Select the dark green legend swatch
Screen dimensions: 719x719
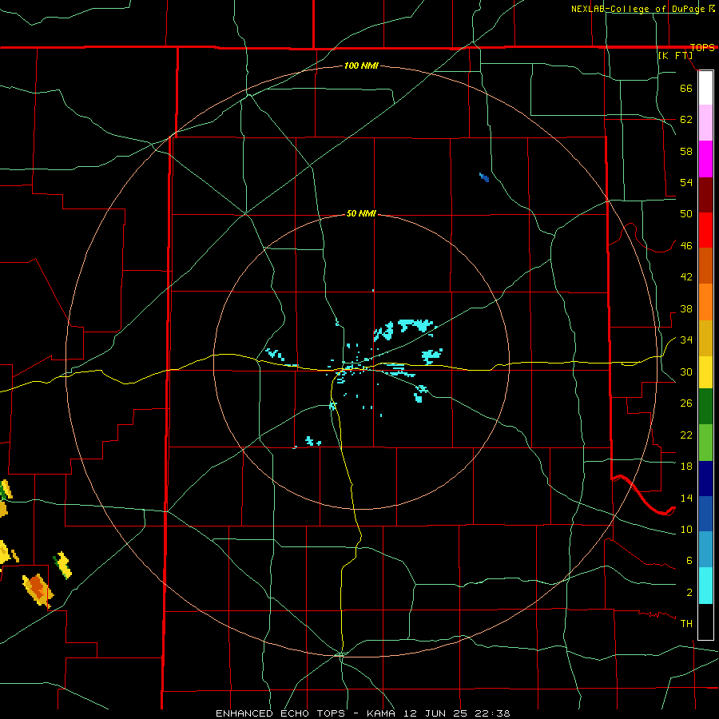pyautogui.click(x=705, y=406)
